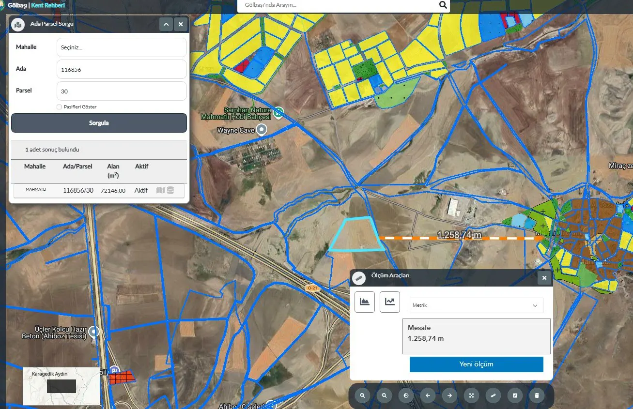
Task: Click the Mesafe distance result box
Action: tap(476, 336)
